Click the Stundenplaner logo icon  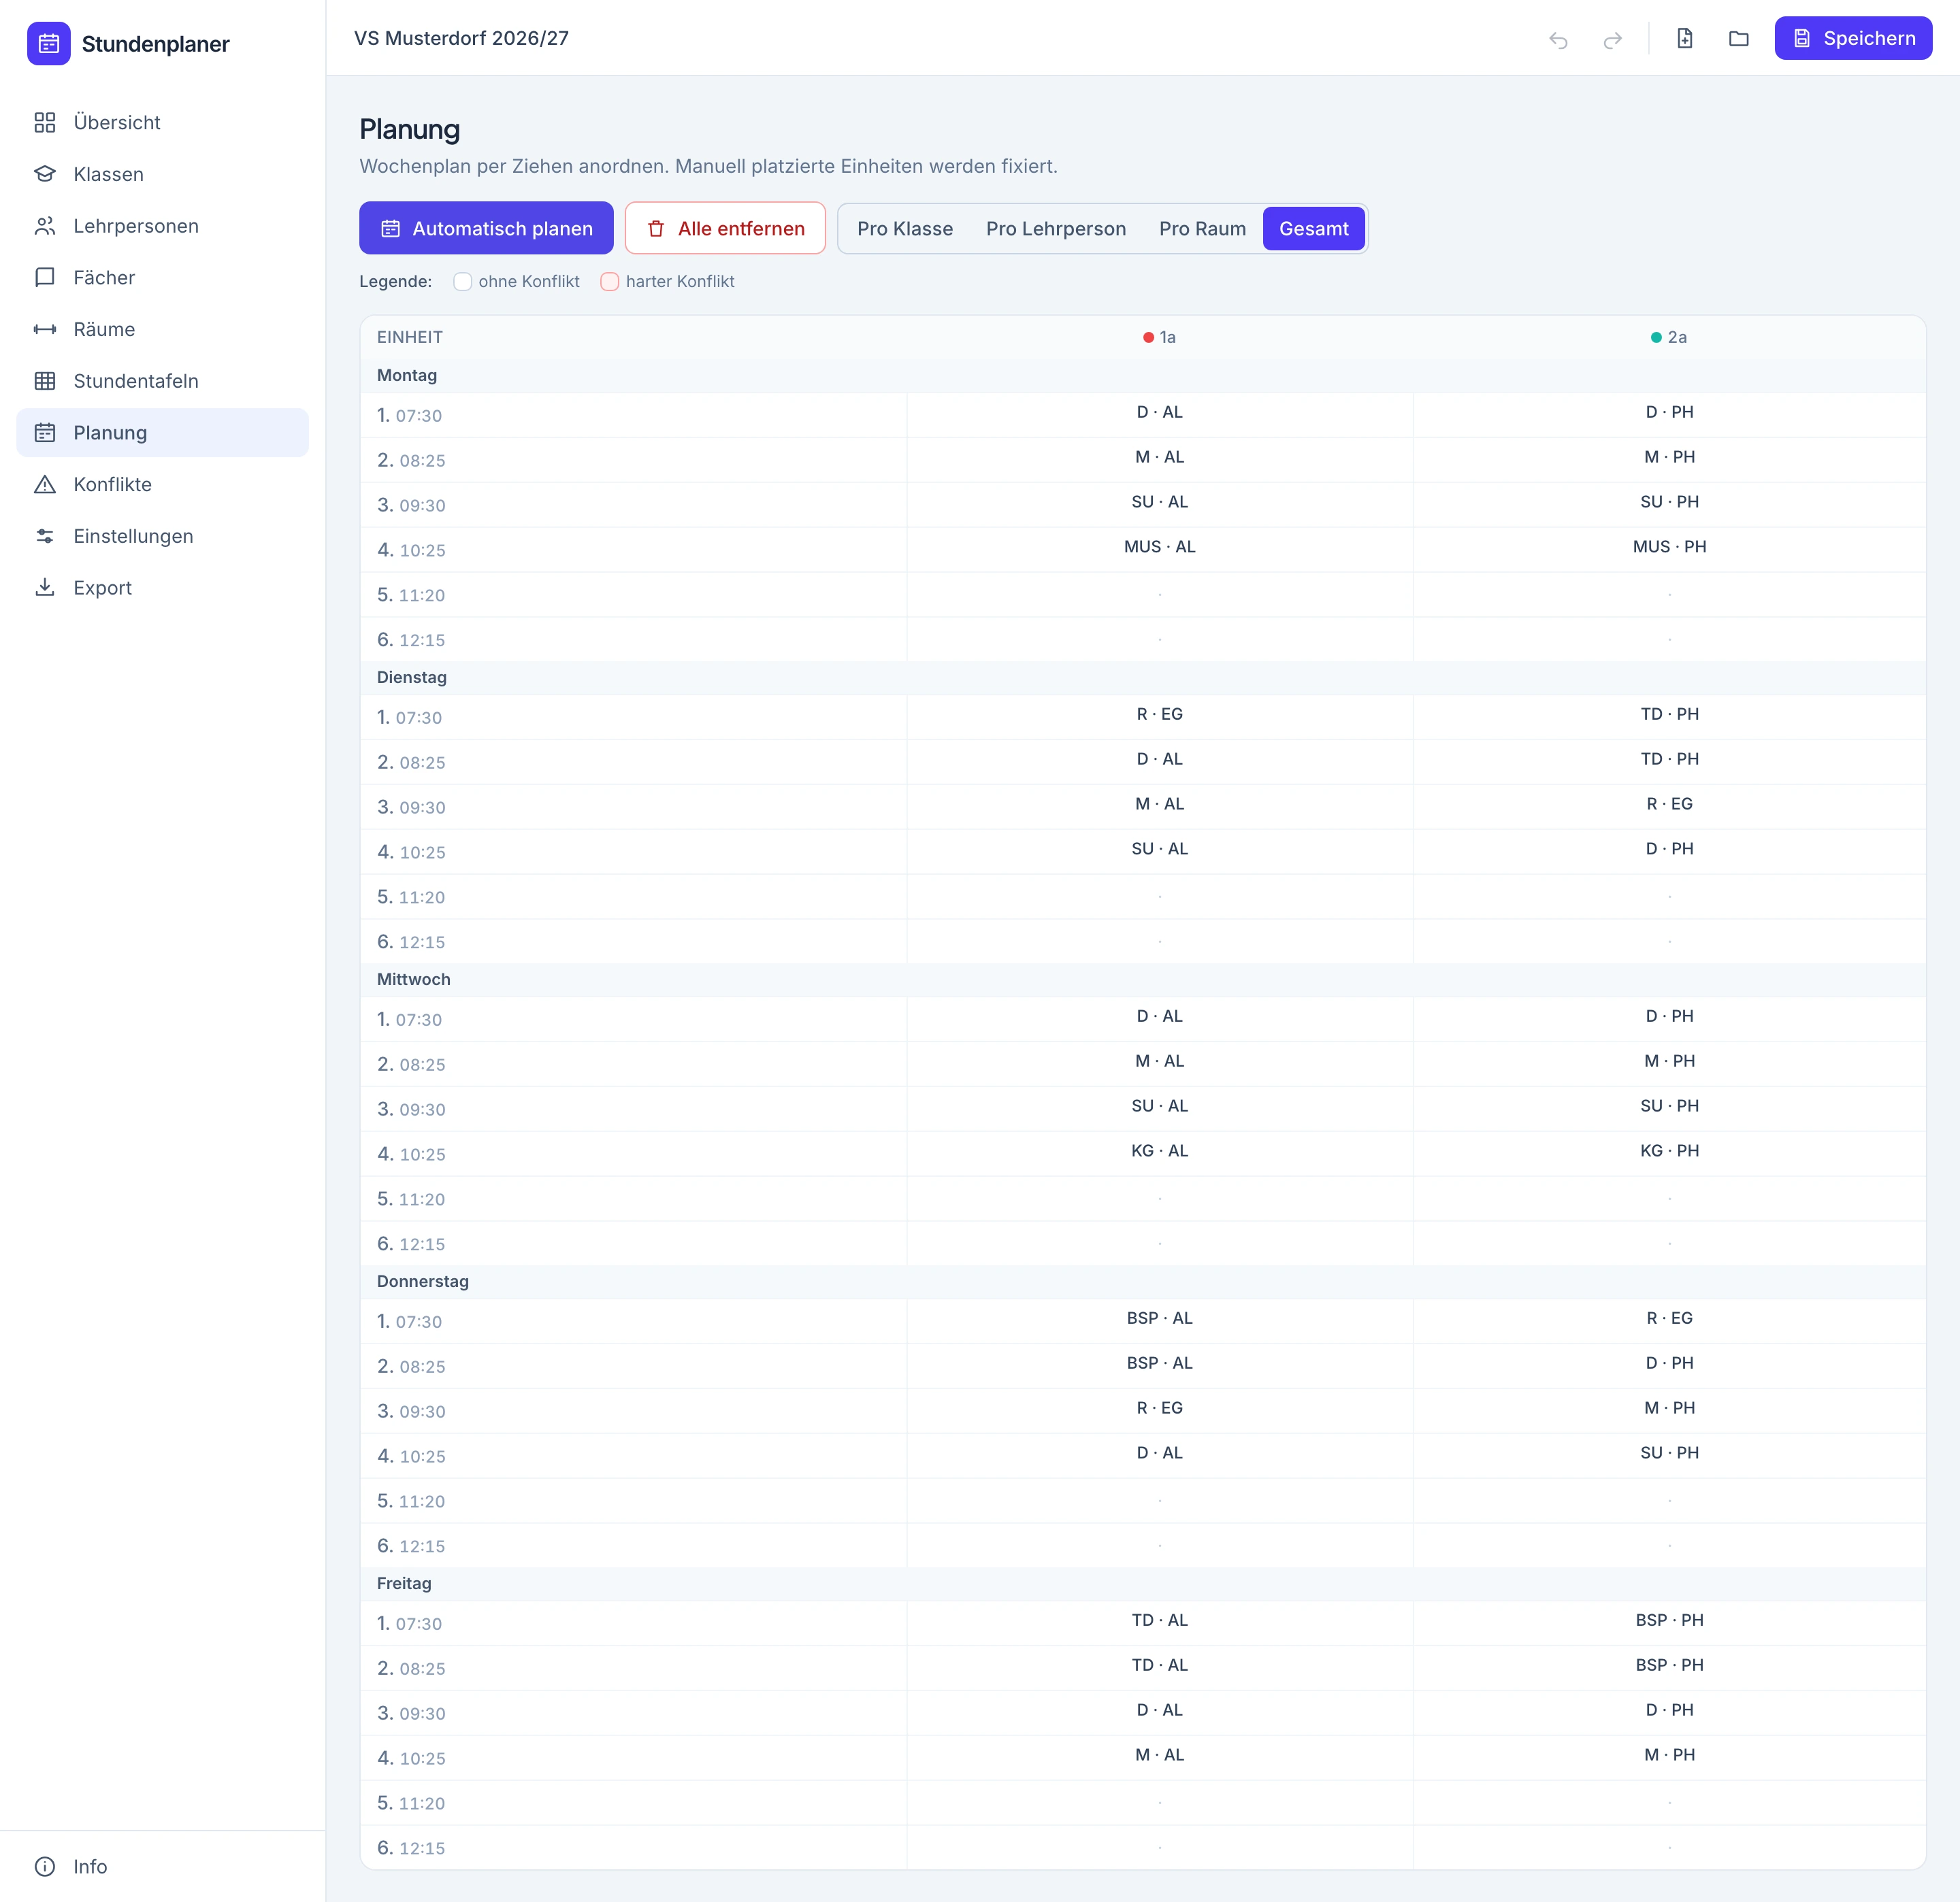(x=48, y=44)
